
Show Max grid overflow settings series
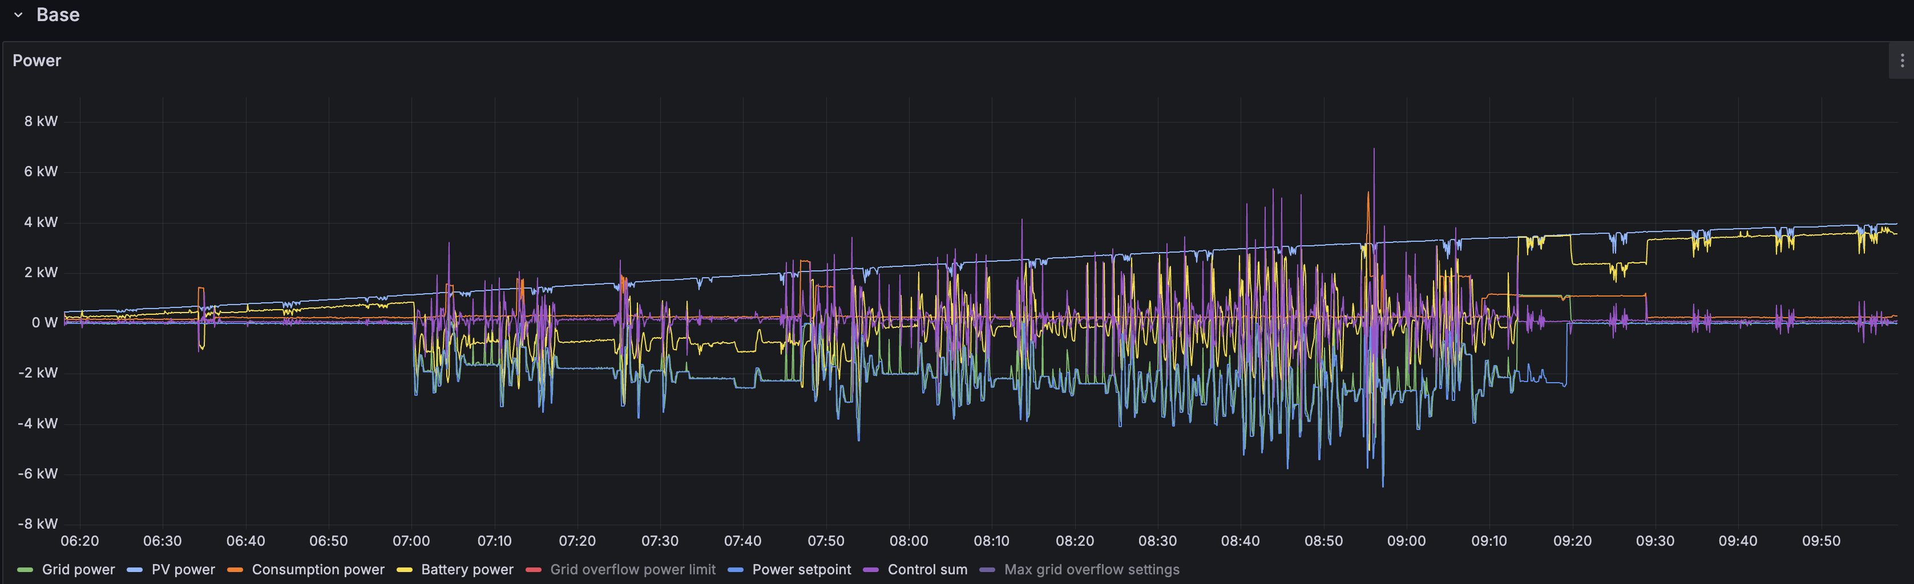click(1092, 570)
